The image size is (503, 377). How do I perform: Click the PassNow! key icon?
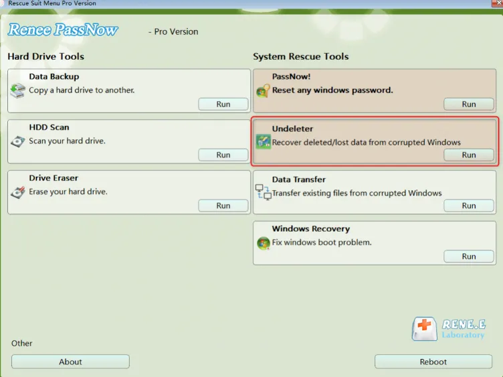click(x=263, y=91)
